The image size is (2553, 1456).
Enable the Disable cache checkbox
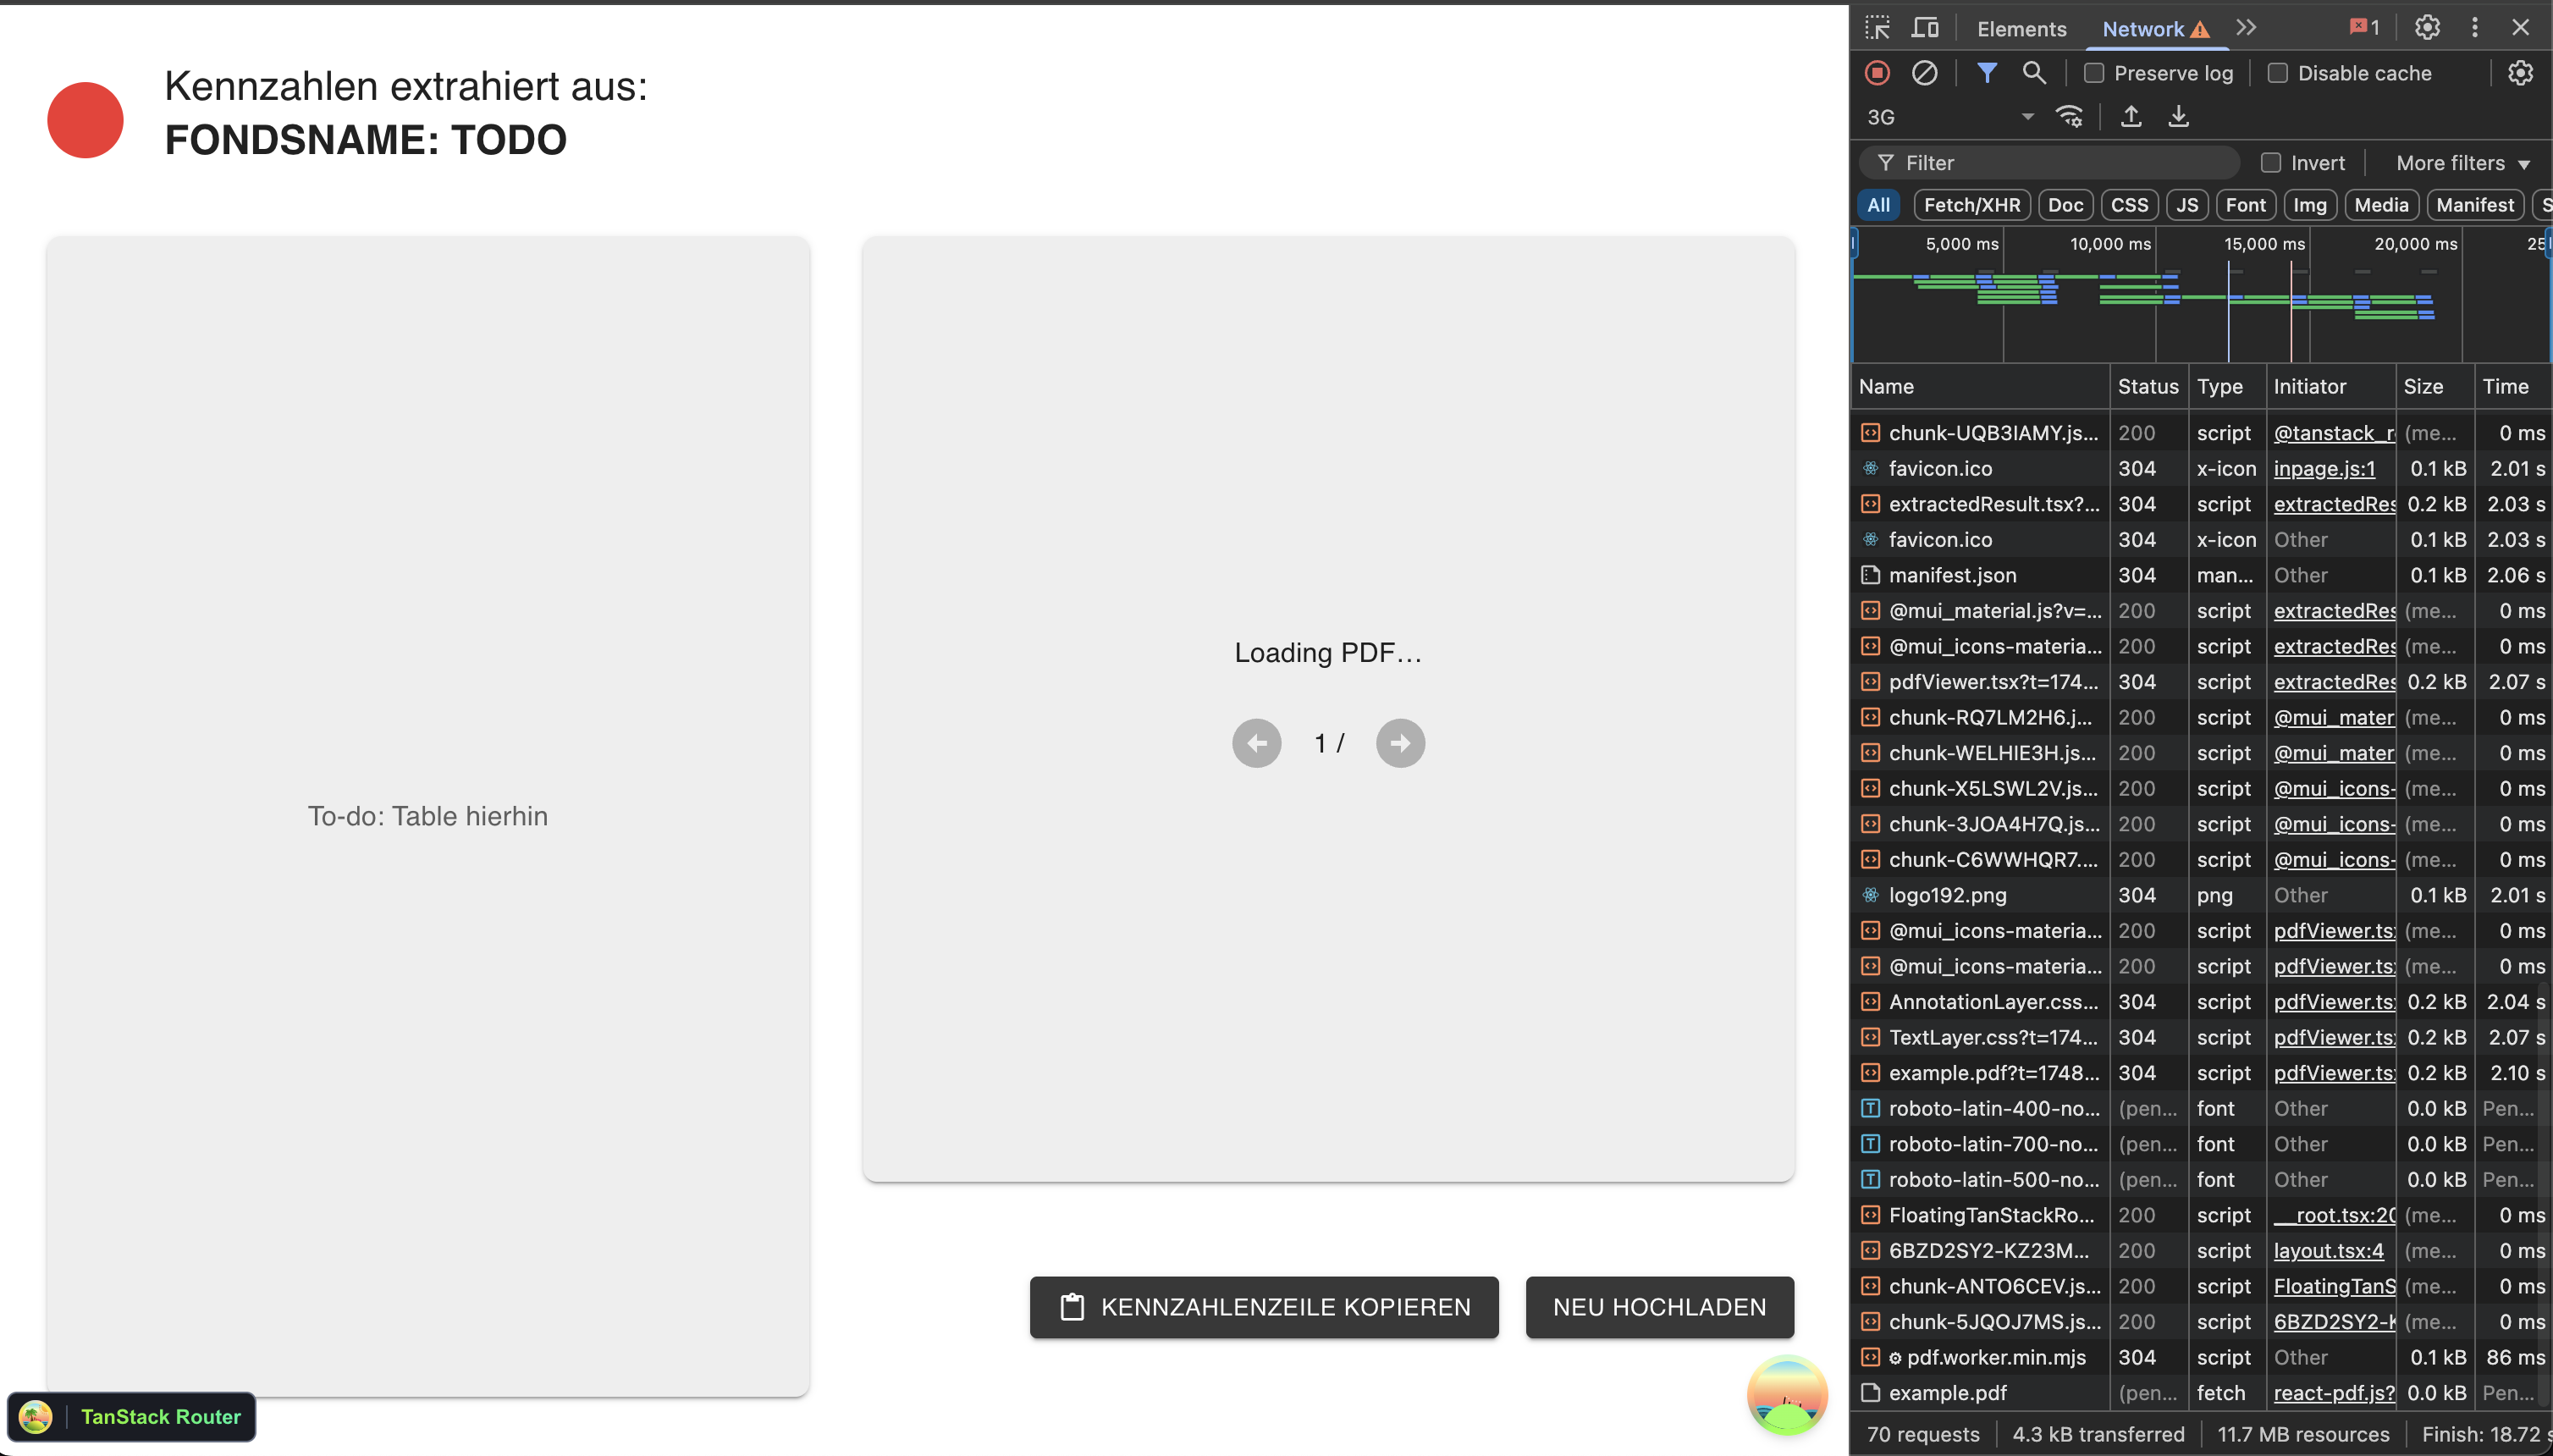point(2277,73)
